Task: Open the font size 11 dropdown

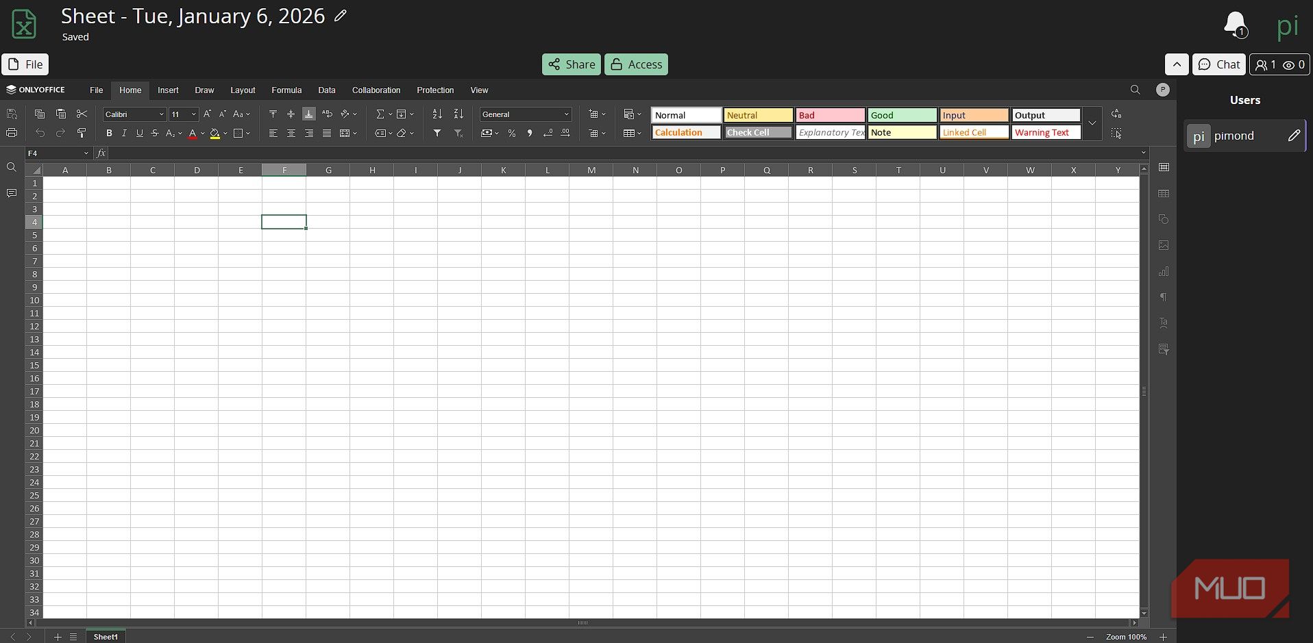Action: pos(194,114)
